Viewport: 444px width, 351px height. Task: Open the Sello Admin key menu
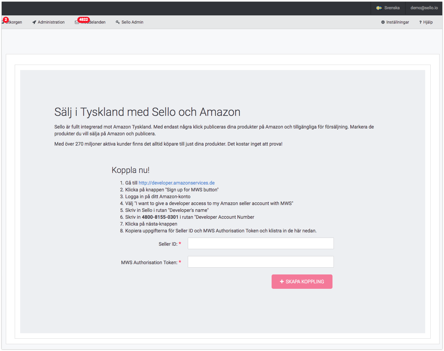click(130, 22)
